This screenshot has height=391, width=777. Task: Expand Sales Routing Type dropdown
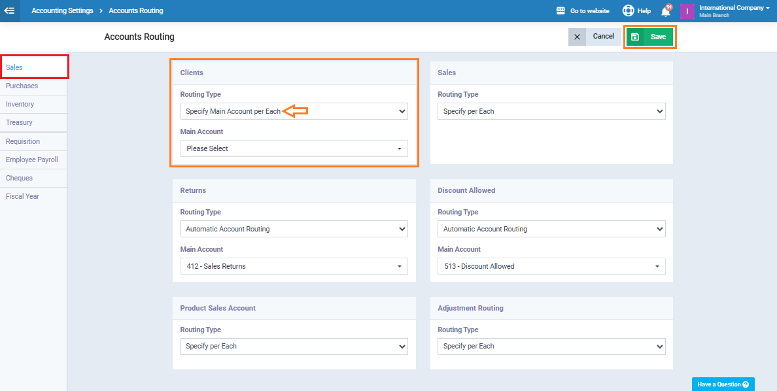click(x=551, y=111)
